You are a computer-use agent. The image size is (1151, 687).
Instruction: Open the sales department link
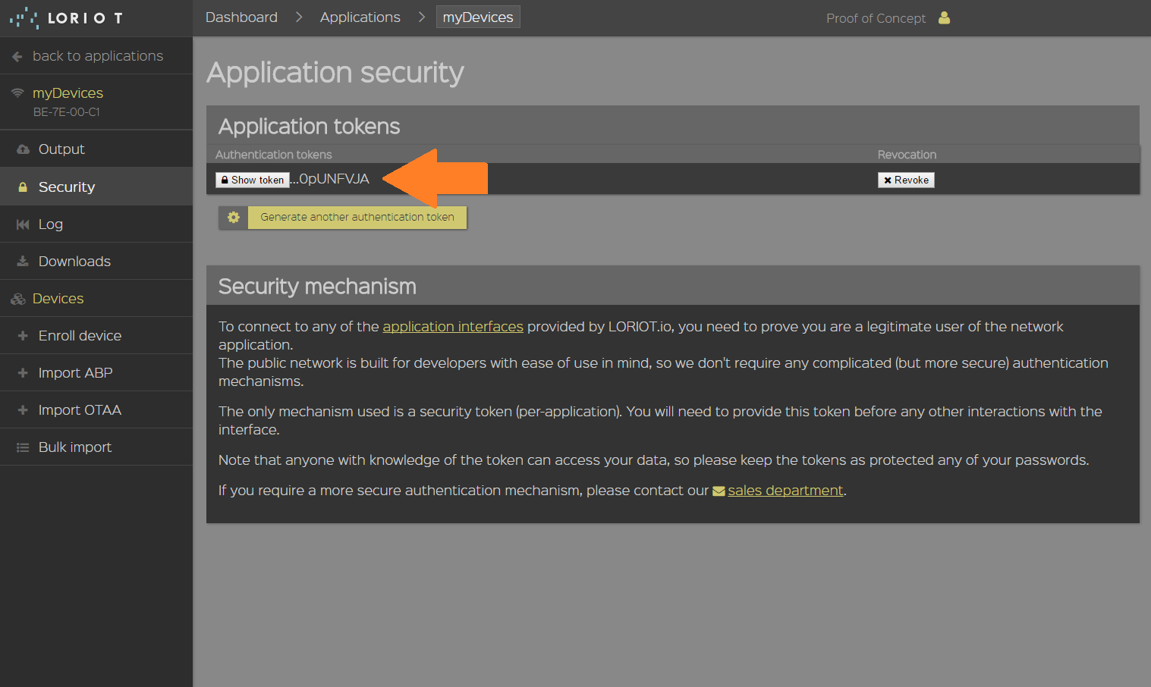tap(785, 491)
